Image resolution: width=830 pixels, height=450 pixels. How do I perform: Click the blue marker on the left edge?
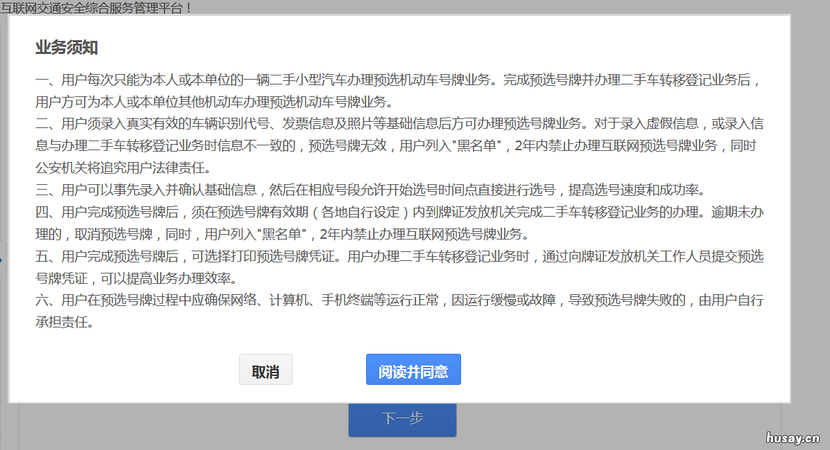point(1,261)
